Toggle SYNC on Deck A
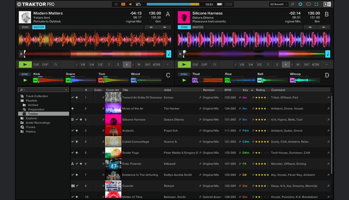The image size is (349, 200). click(25, 27)
